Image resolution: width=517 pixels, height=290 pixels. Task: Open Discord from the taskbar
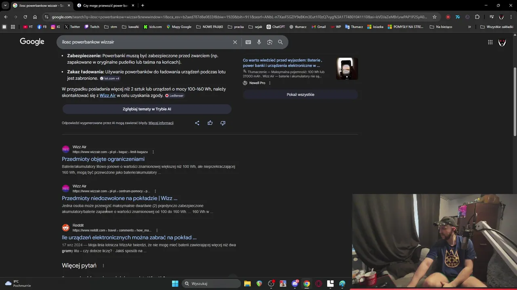click(295, 284)
